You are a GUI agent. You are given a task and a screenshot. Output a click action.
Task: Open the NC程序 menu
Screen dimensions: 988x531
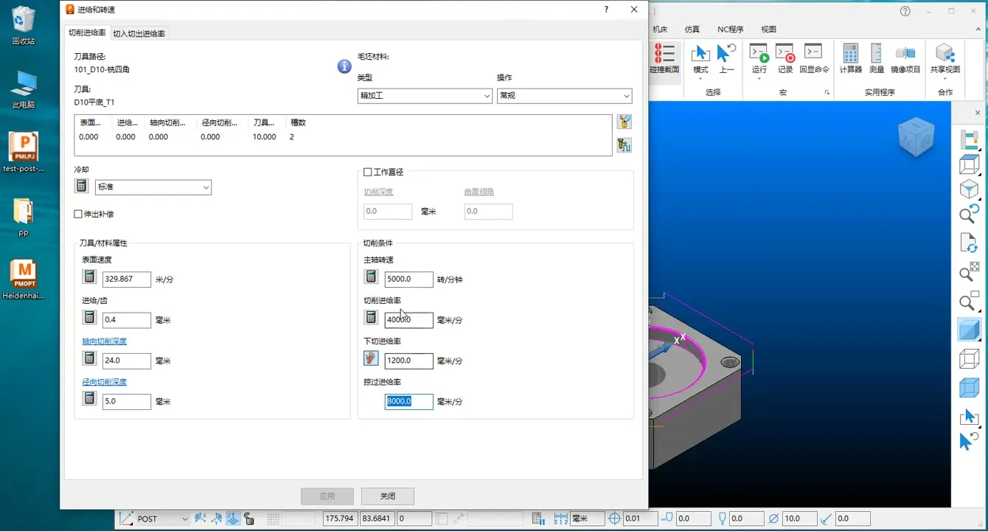[730, 29]
